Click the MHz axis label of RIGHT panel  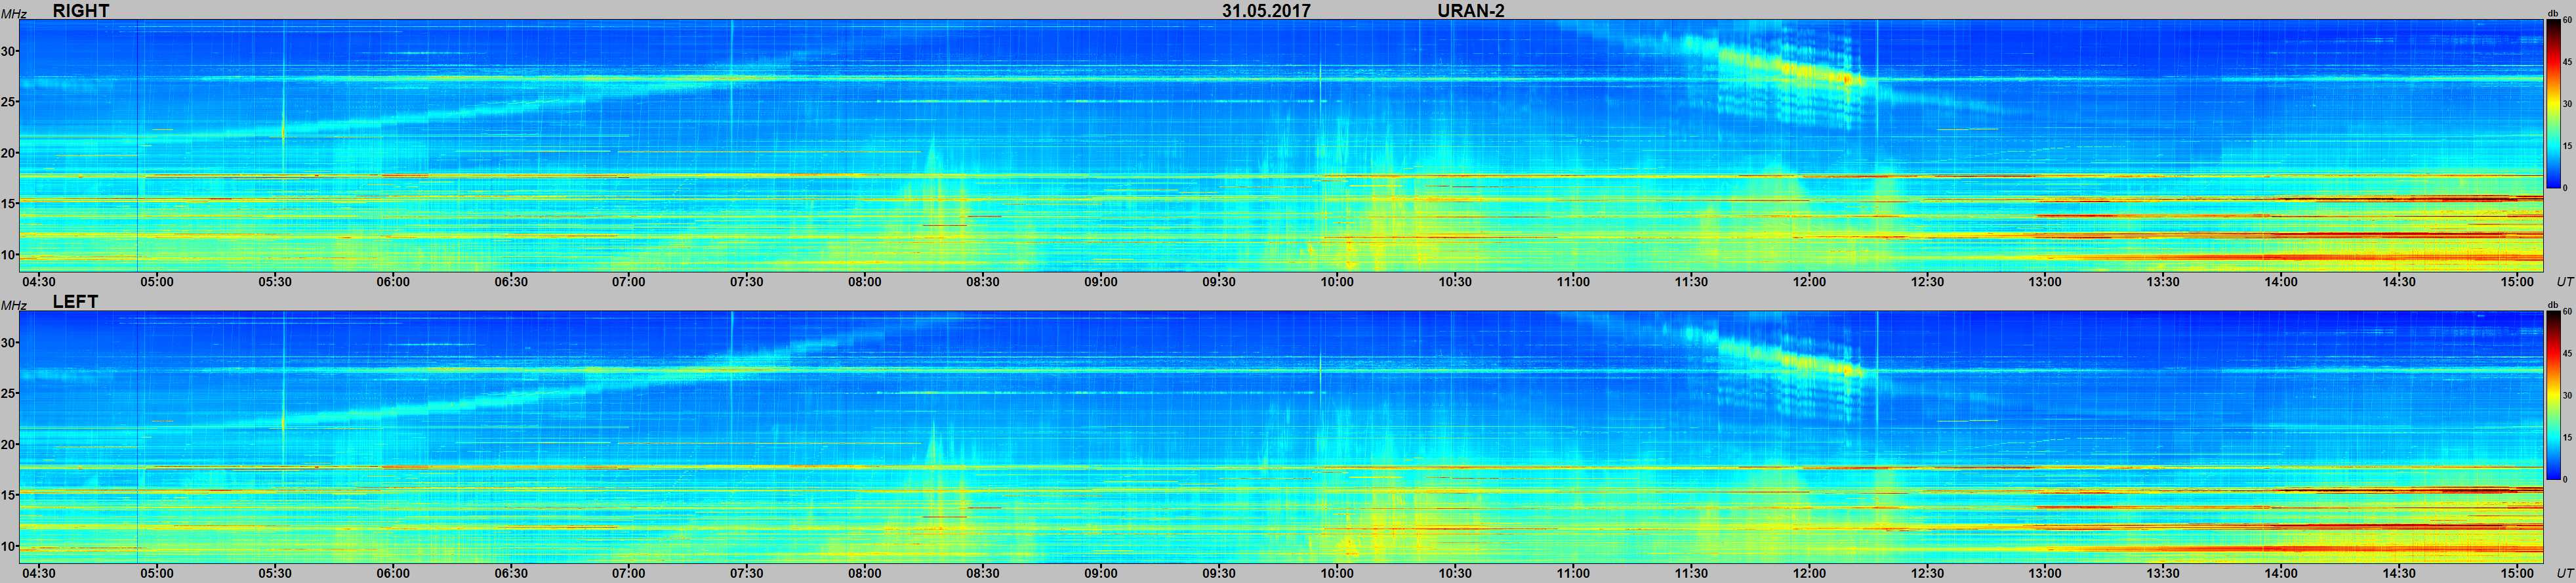pos(13,13)
